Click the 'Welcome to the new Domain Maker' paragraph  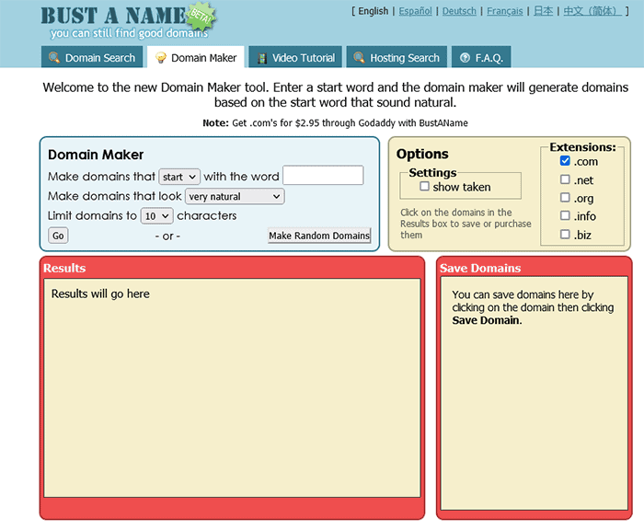click(x=335, y=95)
